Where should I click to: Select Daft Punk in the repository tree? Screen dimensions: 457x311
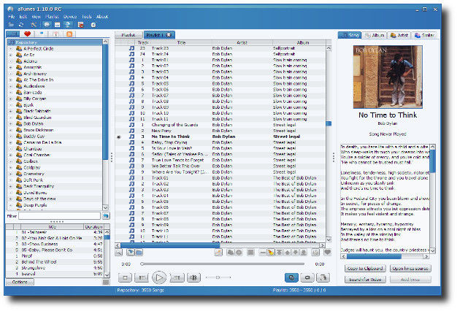34,180
